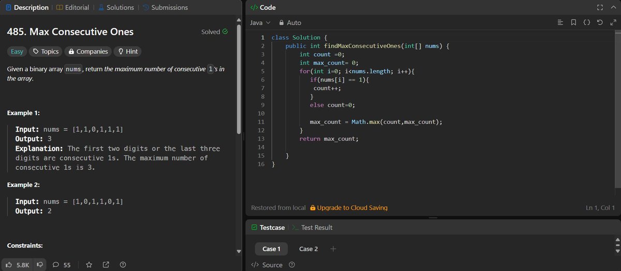Screen dimensions: 621x271
Task: Click the inline nums code tag in description
Action: pos(73,69)
